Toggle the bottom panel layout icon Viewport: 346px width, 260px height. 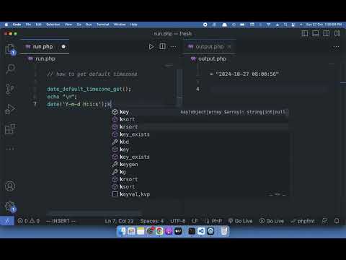[315, 33]
